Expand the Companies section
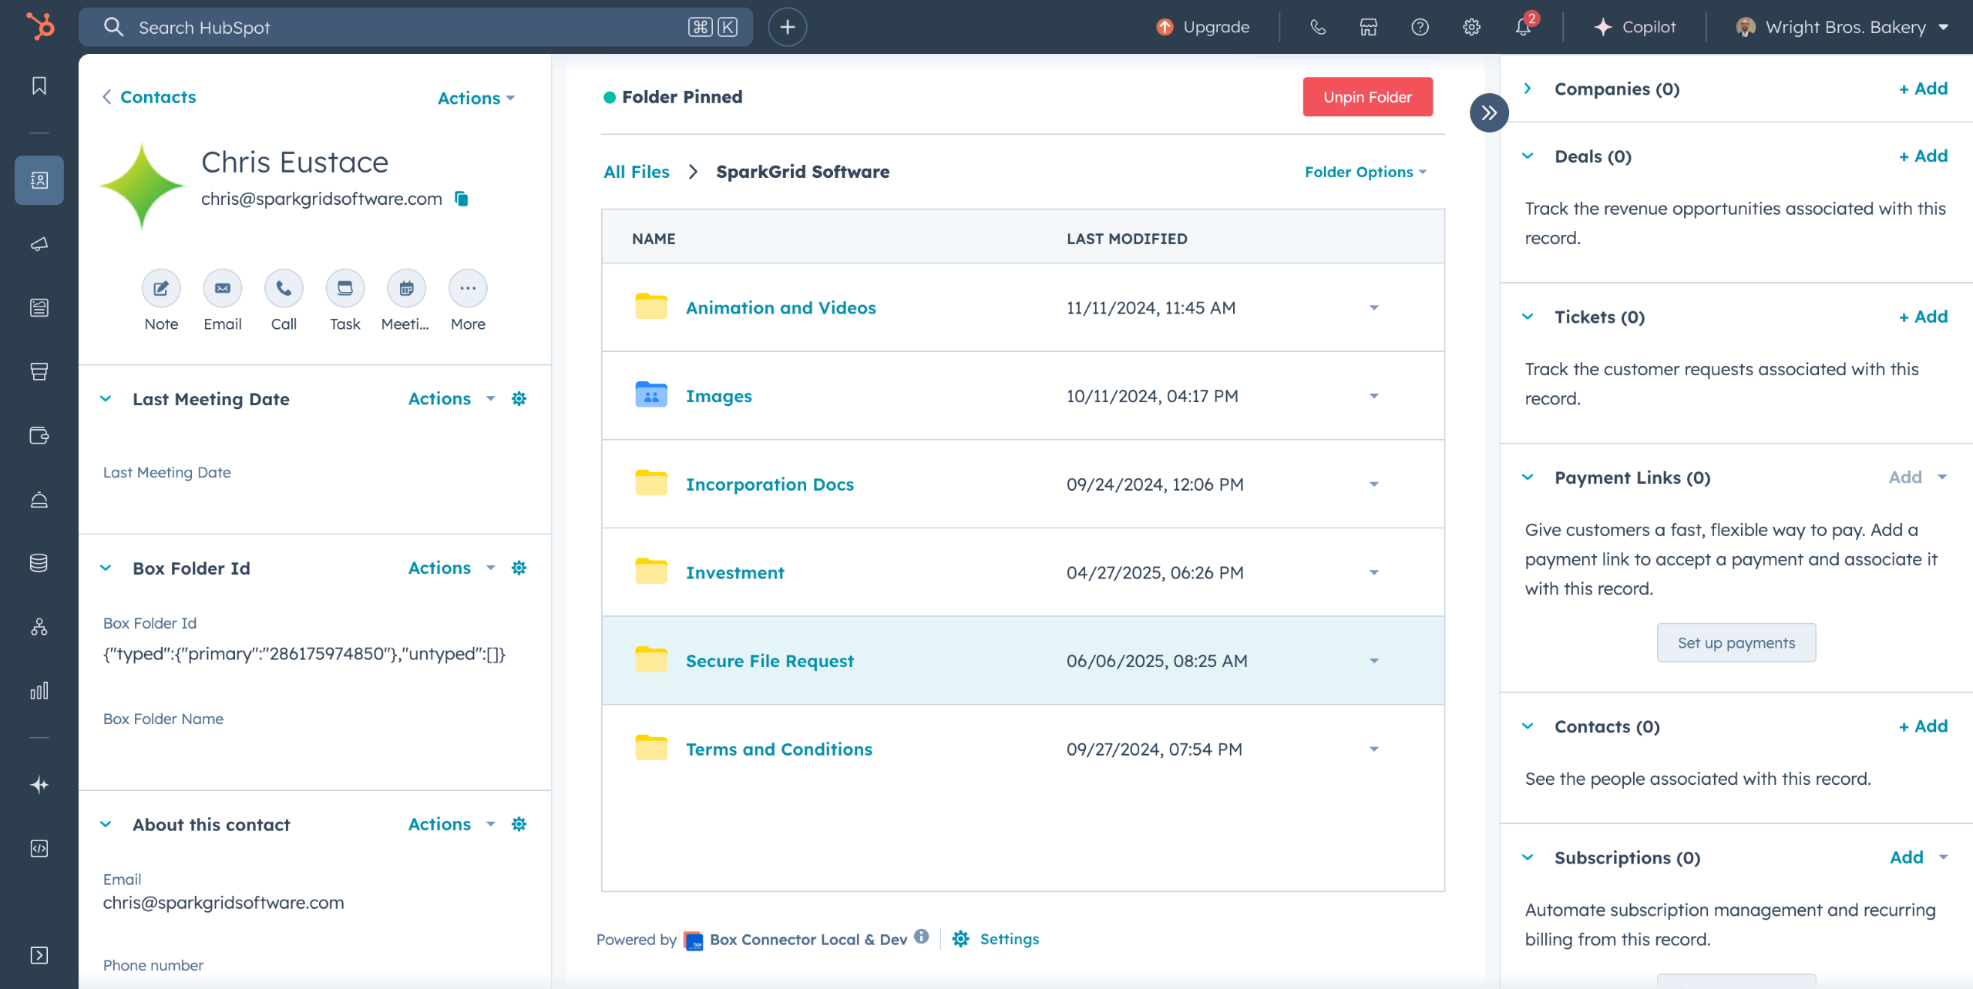1973x989 pixels. [x=1528, y=89]
